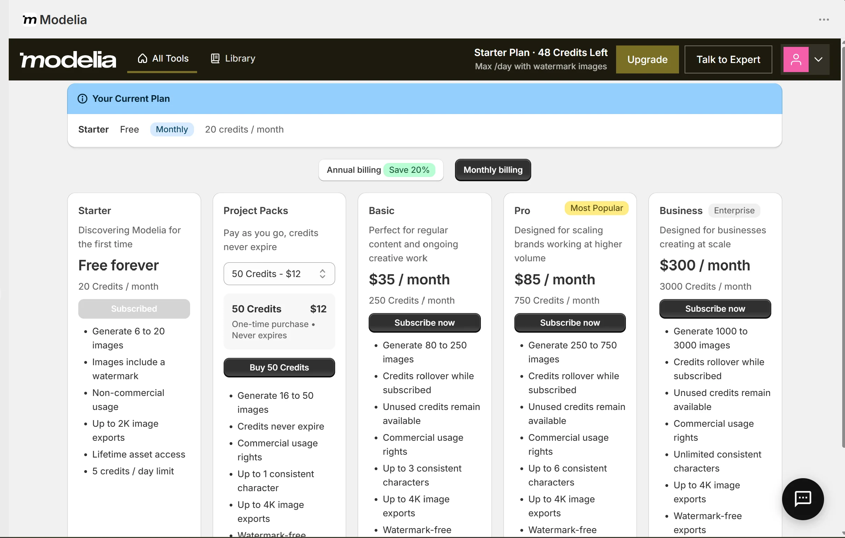
Task: Open the All Tools tab
Action: [x=163, y=58]
